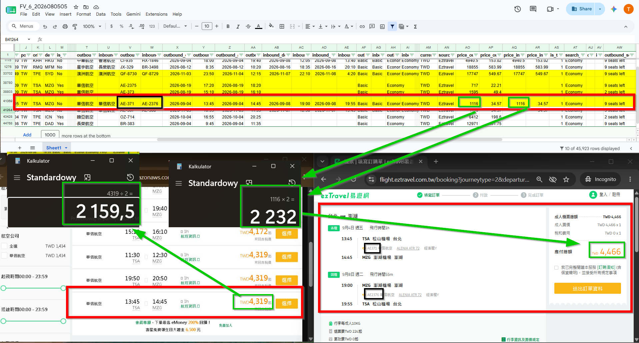Click Add more rows link
Image resolution: width=639 pixels, height=343 pixels.
27,135
